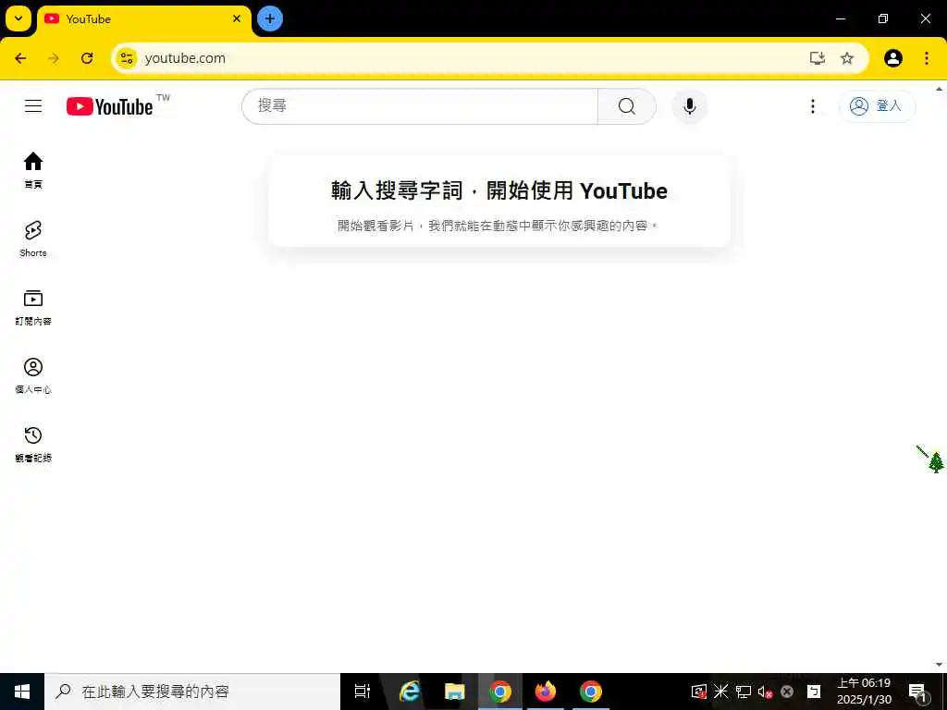This screenshot has width=947, height=710.
Task: Open the Chrome three-dot menu
Action: pyautogui.click(x=927, y=58)
